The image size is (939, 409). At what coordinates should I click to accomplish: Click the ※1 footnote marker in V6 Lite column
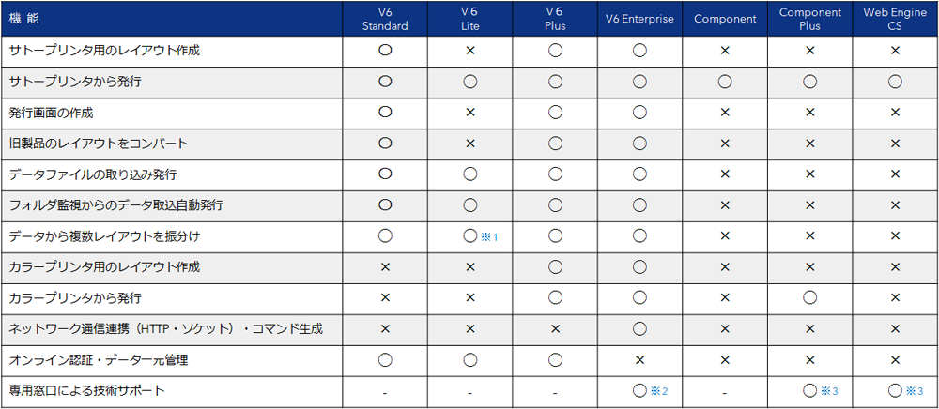coord(489,237)
